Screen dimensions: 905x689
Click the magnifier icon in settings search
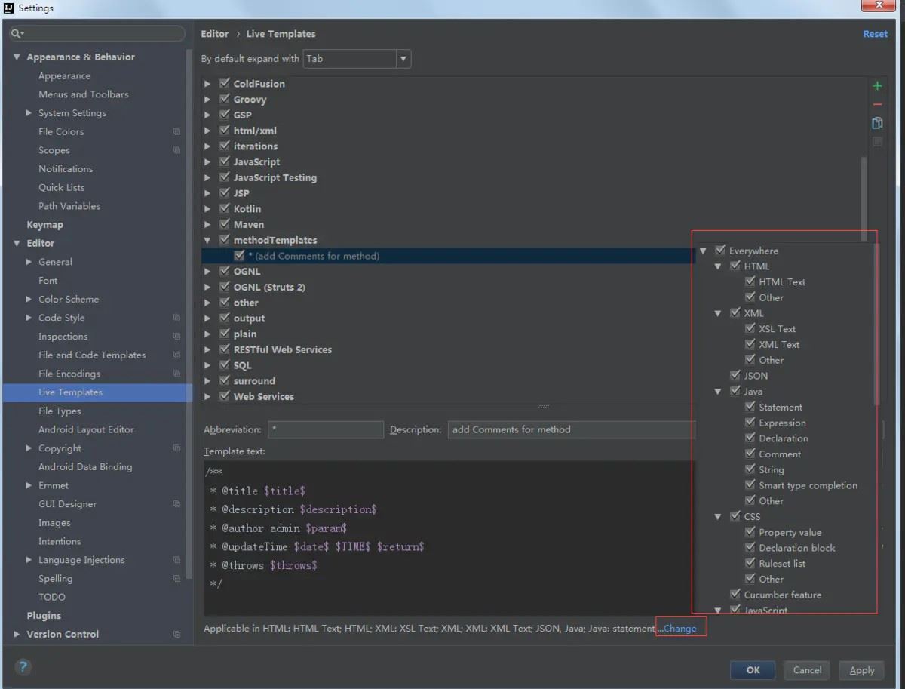click(x=17, y=34)
